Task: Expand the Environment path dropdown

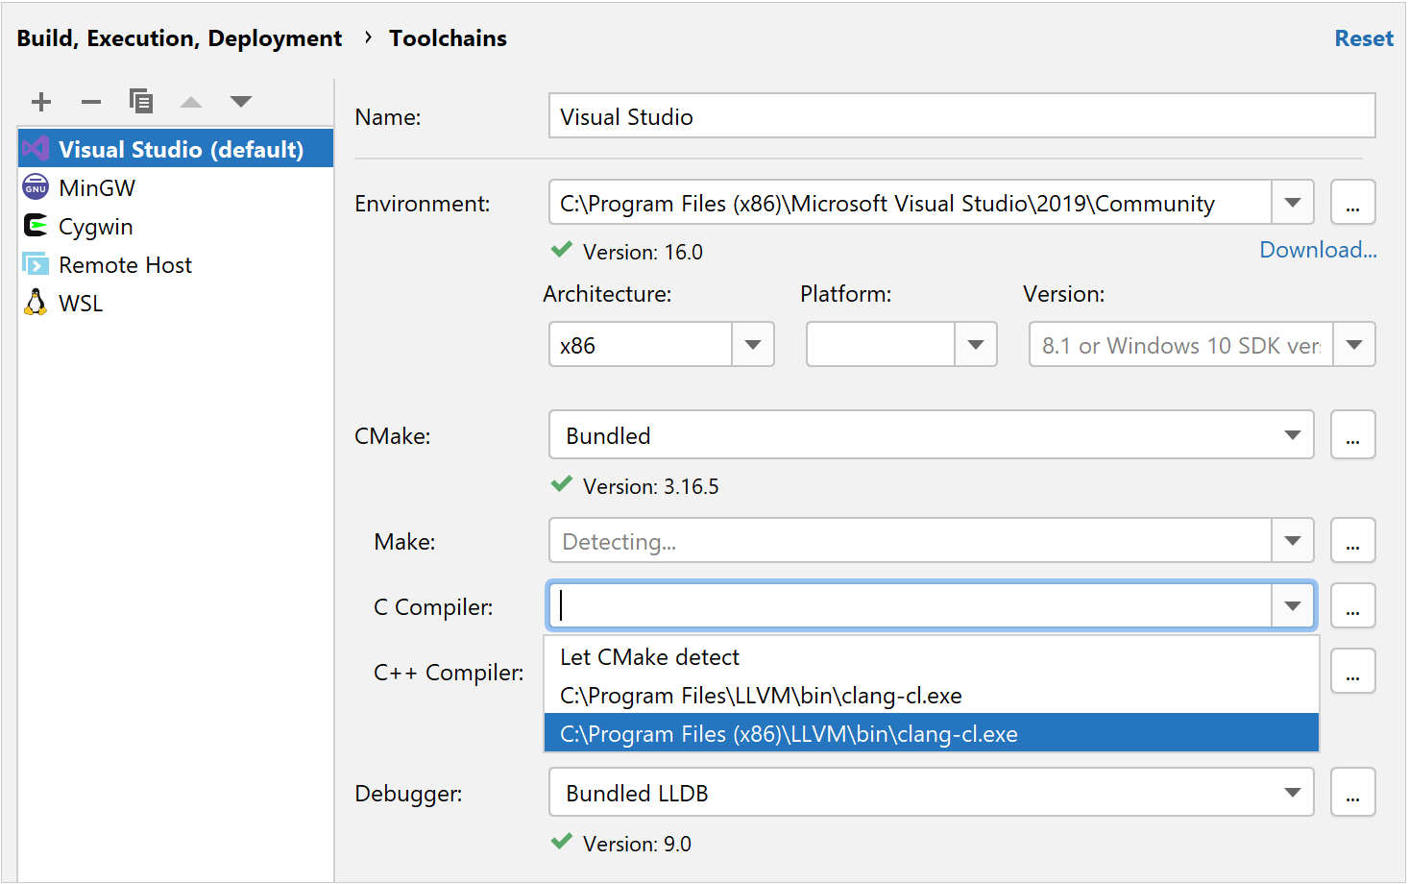Action: tap(1293, 203)
